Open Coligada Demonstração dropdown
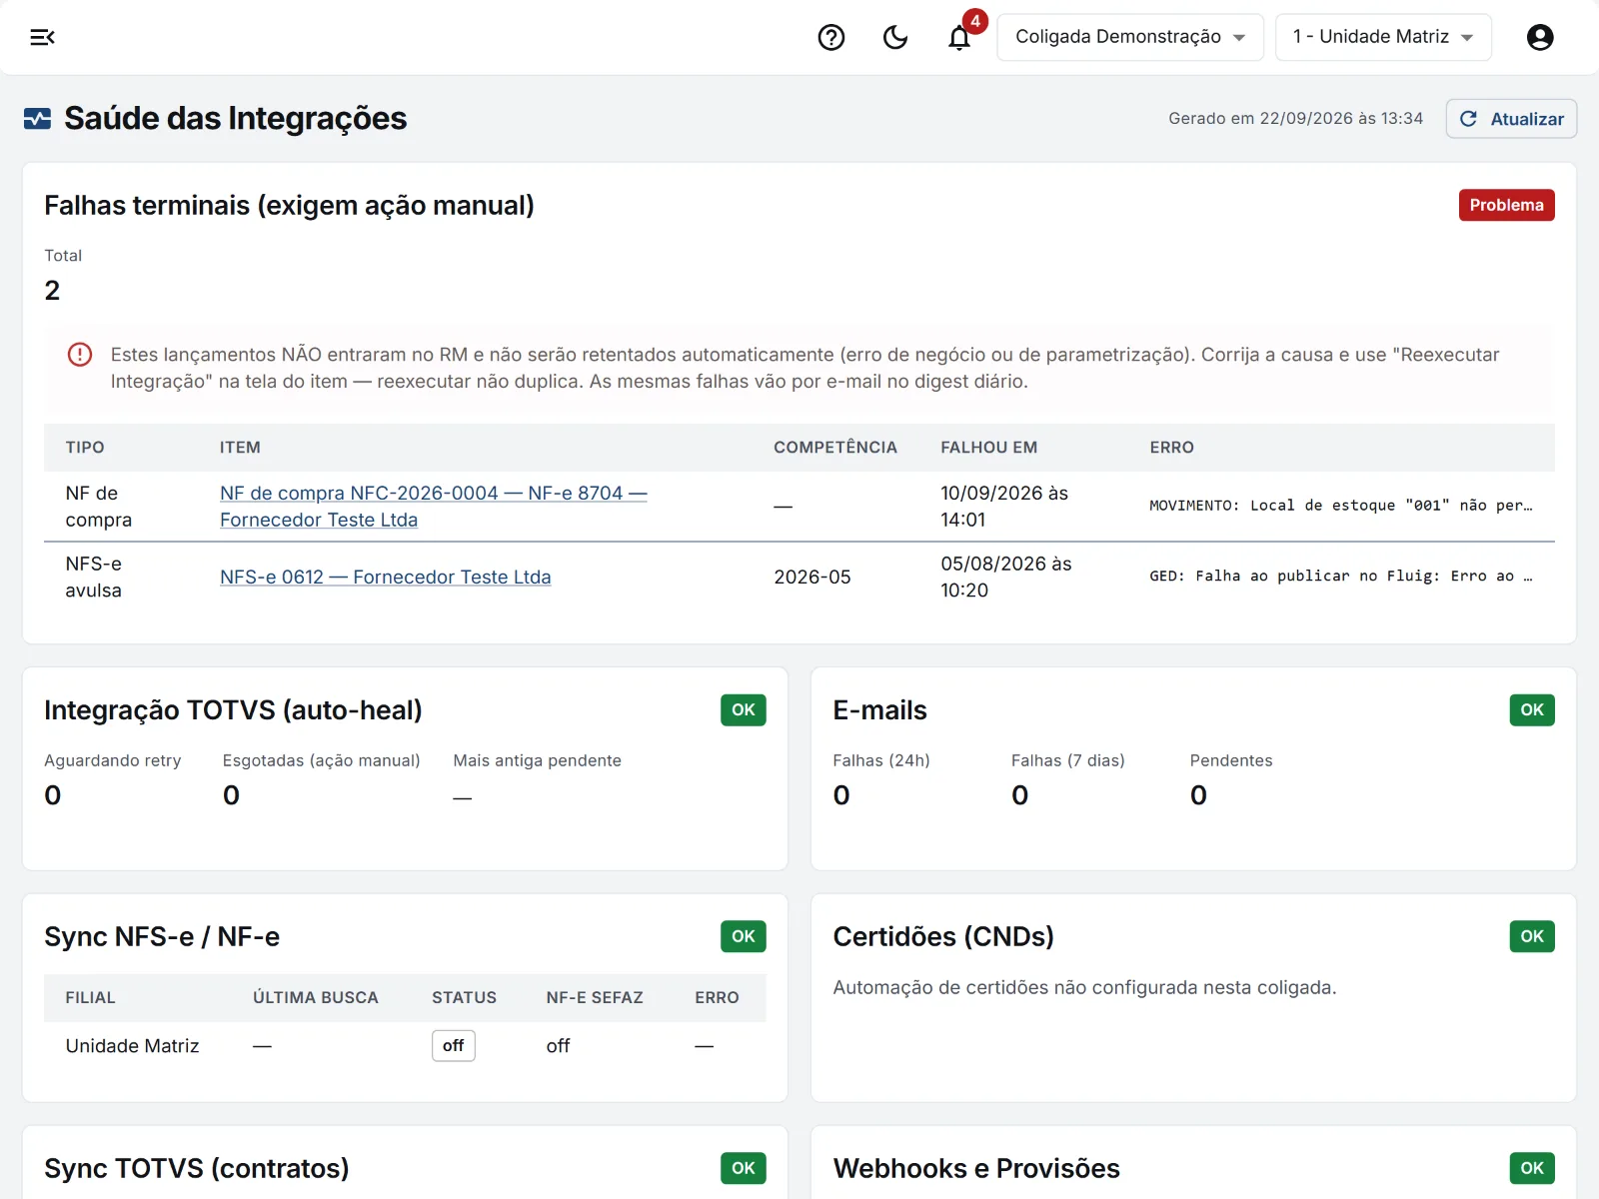Screen dimensions: 1599x1199 [x=1130, y=37]
